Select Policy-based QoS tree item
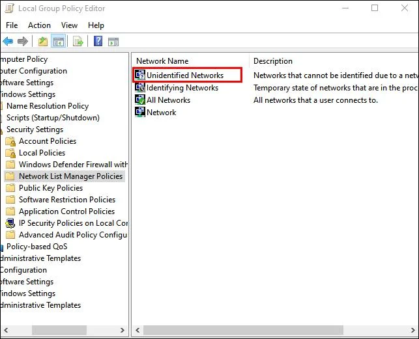 coord(37,247)
